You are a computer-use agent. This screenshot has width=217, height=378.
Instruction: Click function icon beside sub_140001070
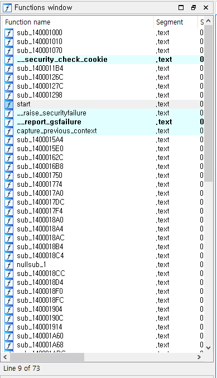point(9,51)
